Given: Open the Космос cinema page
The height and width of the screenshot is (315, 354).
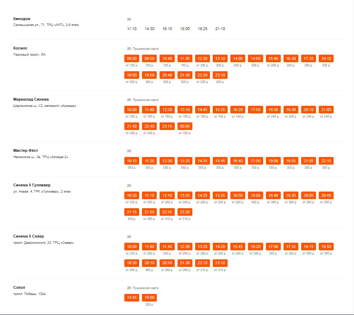Looking at the screenshot, I should [x=20, y=48].
